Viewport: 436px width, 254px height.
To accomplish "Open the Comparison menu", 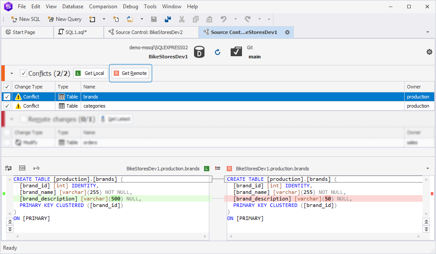I will pyautogui.click(x=103, y=7).
